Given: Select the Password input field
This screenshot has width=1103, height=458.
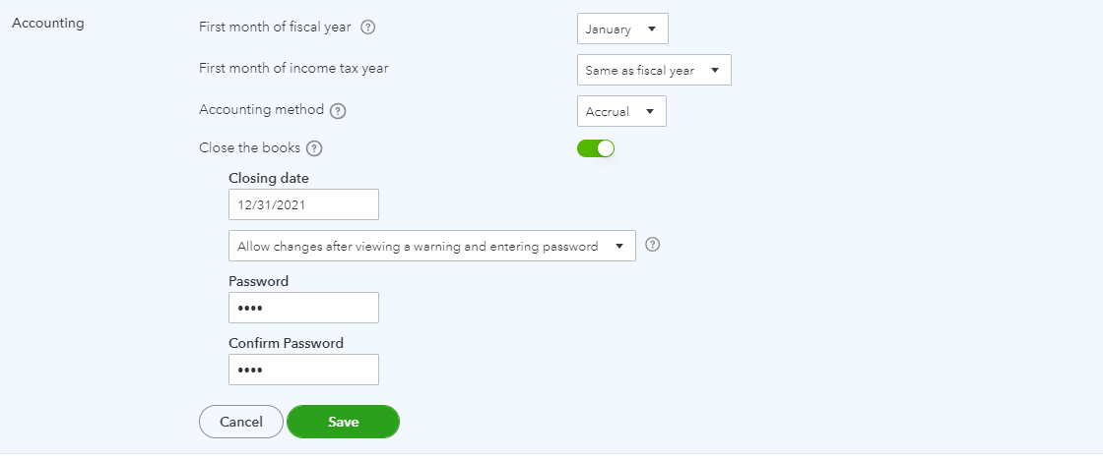Looking at the screenshot, I should point(304,308).
